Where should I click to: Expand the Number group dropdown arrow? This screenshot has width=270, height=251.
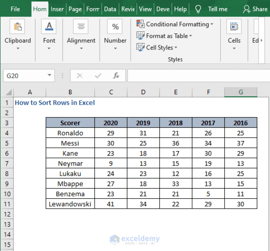tap(115, 49)
